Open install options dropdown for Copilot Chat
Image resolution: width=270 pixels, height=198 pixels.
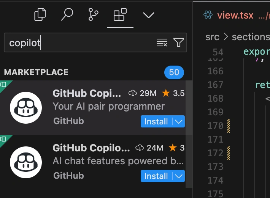pyautogui.click(x=179, y=176)
